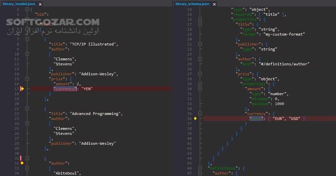
Task: Collapse properties fold at schema line 29
Action: (200, 84)
